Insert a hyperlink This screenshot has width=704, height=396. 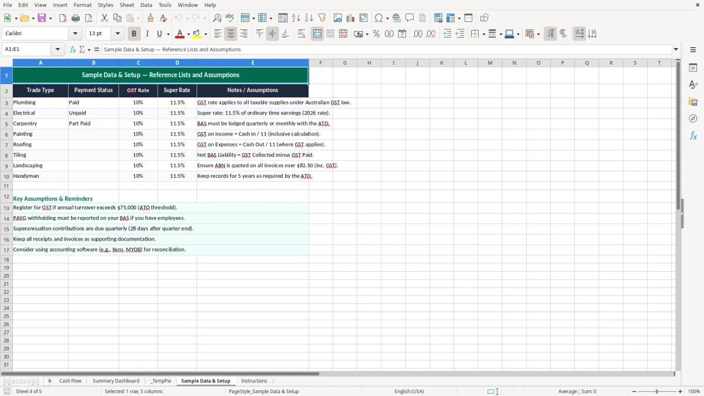tap(397, 18)
